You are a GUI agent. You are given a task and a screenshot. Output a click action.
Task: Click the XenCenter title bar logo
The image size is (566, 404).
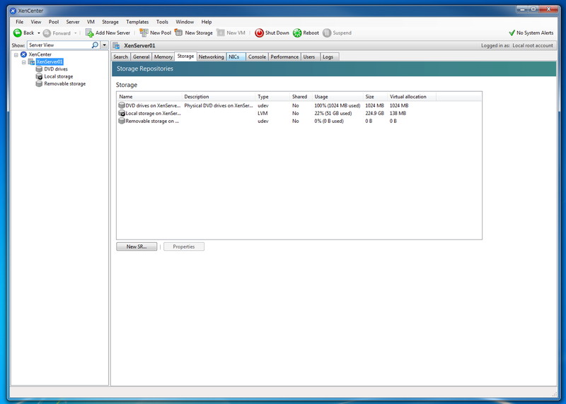13,11
